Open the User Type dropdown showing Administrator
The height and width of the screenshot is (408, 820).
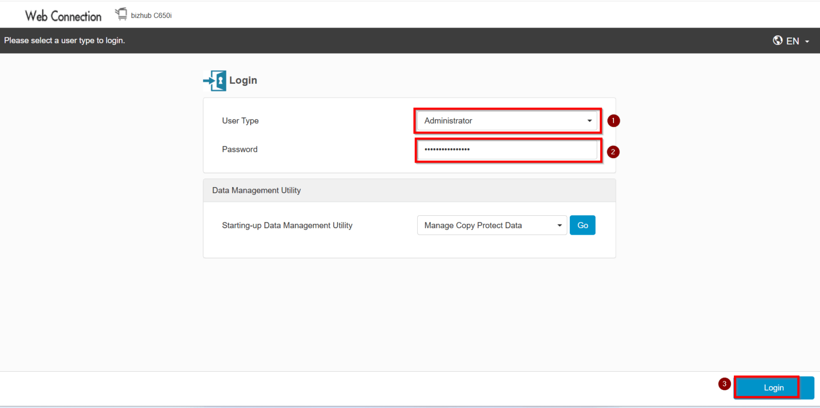tap(507, 121)
